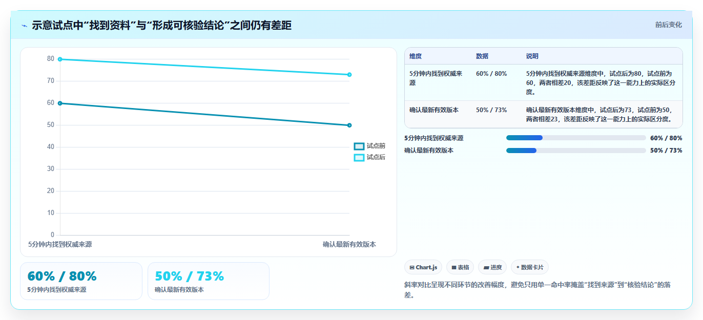Click the 数据卡片 tag star icon
Screen dimensions: 703x320
518,267
